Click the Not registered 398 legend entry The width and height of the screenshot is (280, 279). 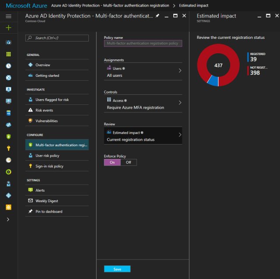257,71
